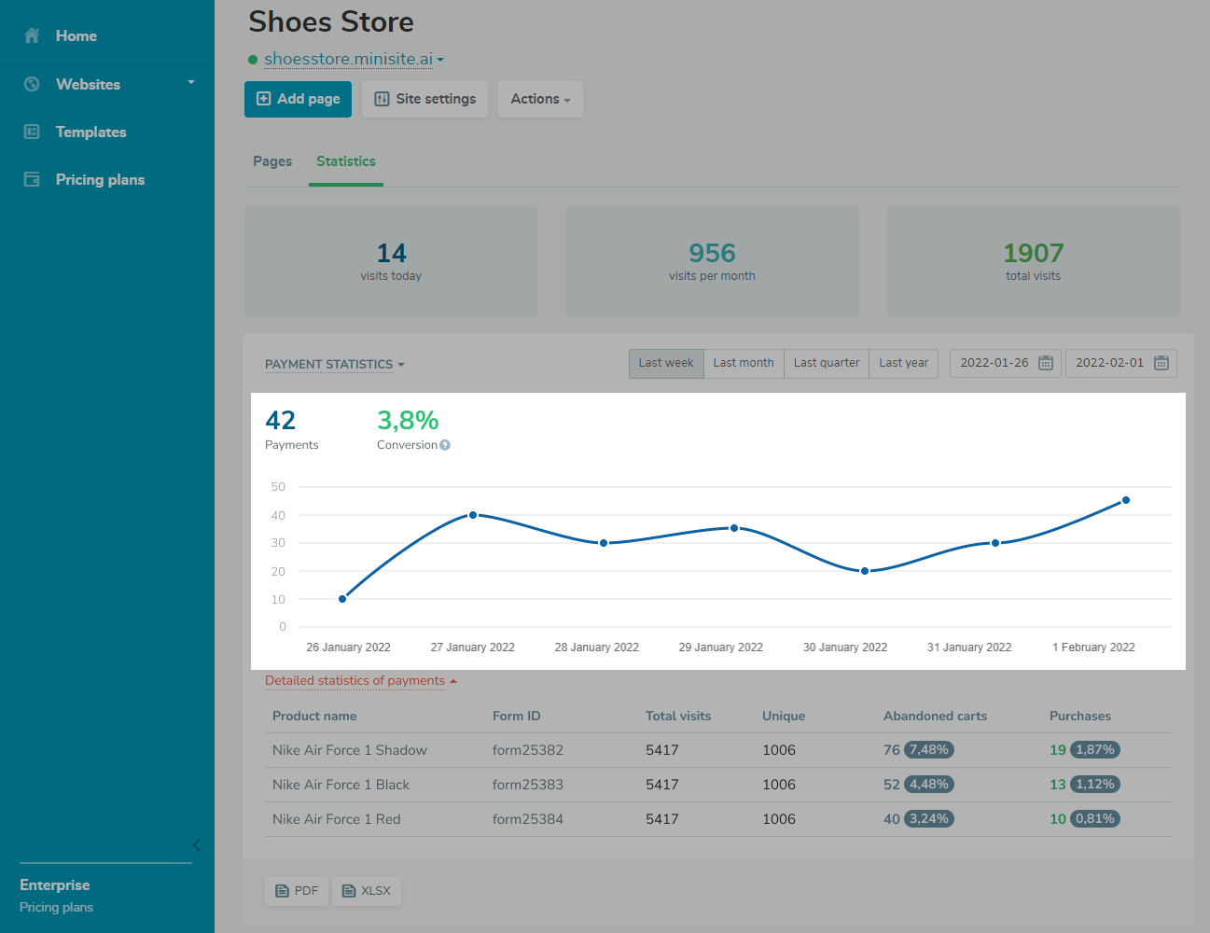
Task: Click the Websites globe icon
Action: click(32, 84)
